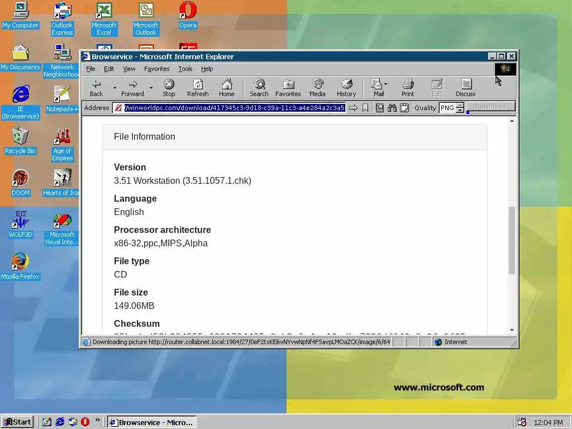The height and width of the screenshot is (429, 572).
Task: Select the IE (Browservice) desktop icon
Action: click(21, 103)
